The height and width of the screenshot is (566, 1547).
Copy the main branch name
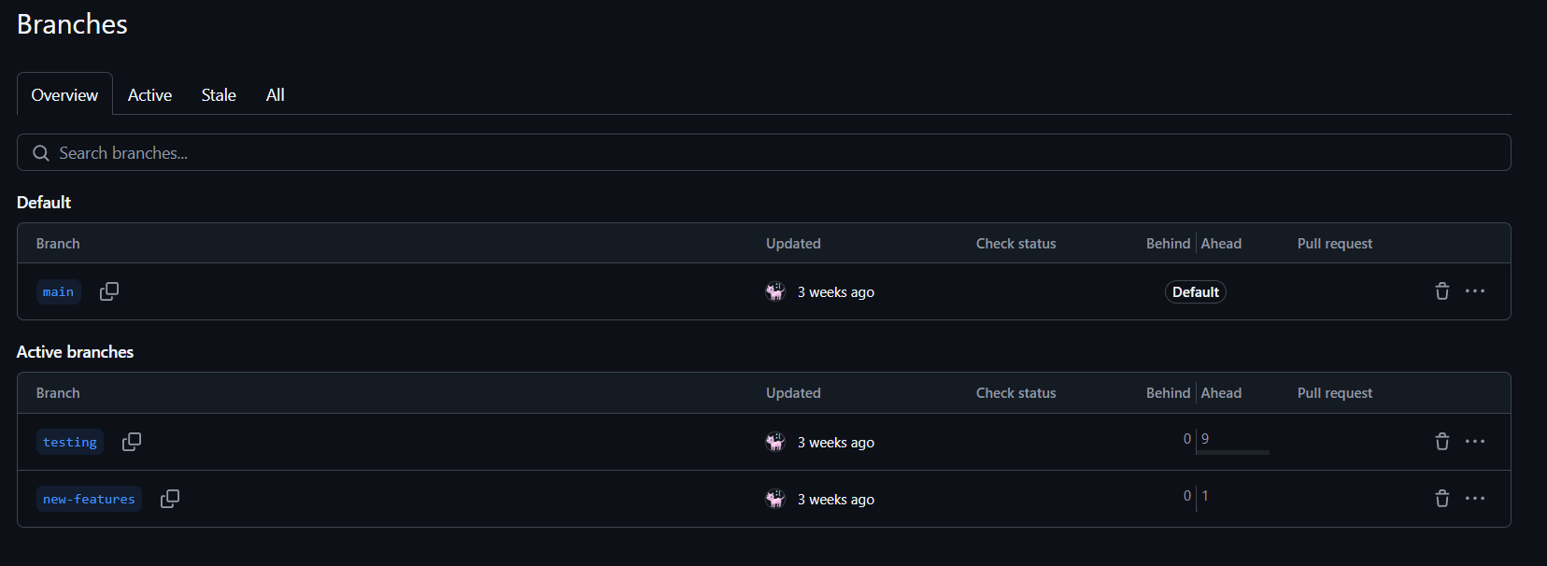coord(109,291)
